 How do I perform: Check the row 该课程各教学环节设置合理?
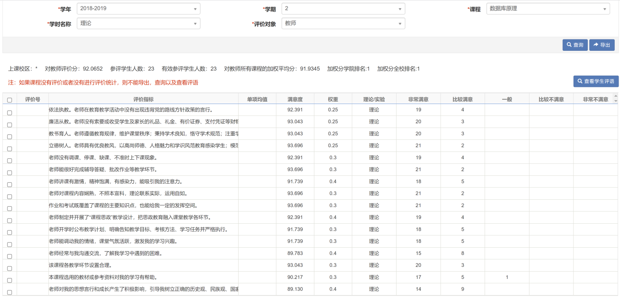pos(9,268)
